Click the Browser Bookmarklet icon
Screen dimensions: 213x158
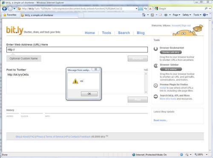point(155,49)
